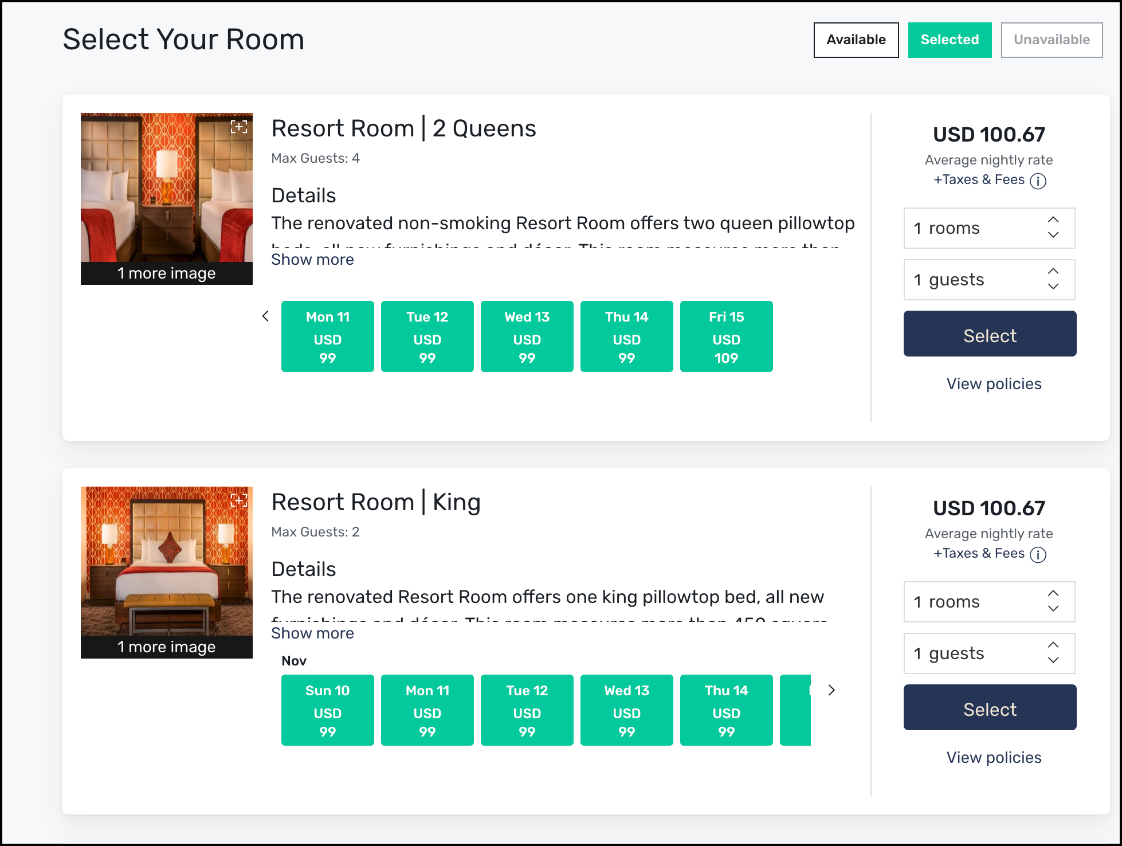The height and width of the screenshot is (846, 1122).
Task: Decrease guests count for King room
Action: click(x=1053, y=660)
